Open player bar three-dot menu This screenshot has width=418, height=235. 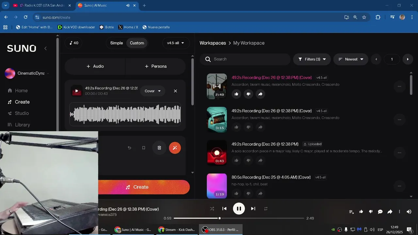click(399, 212)
